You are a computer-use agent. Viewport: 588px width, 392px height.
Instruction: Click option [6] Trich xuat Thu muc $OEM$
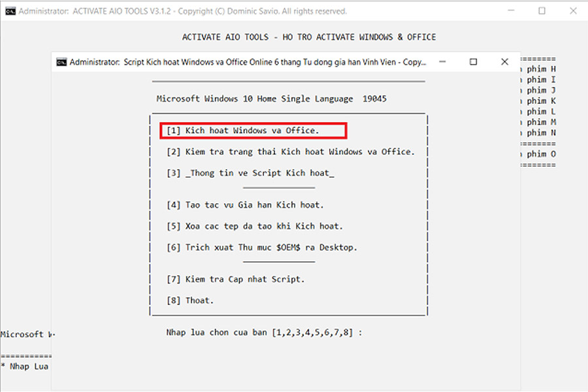point(261,248)
